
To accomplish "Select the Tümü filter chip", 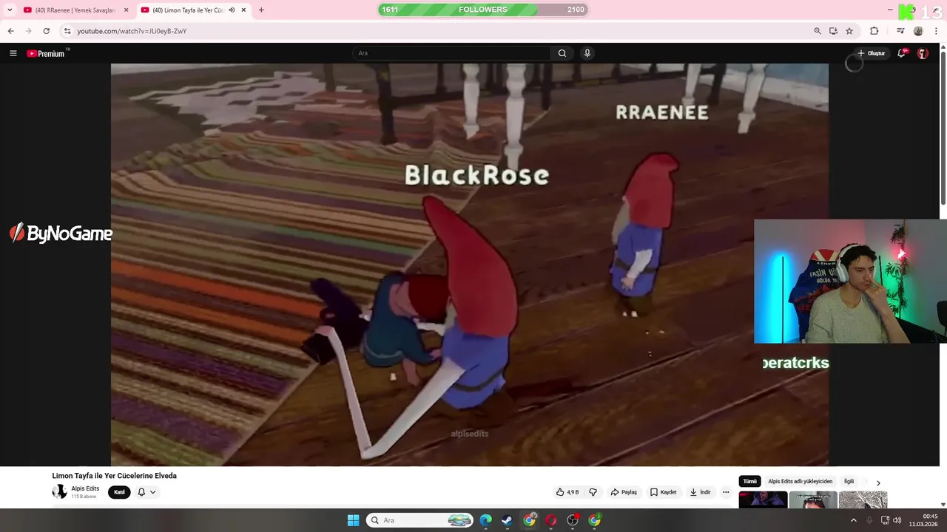I will tap(750, 482).
